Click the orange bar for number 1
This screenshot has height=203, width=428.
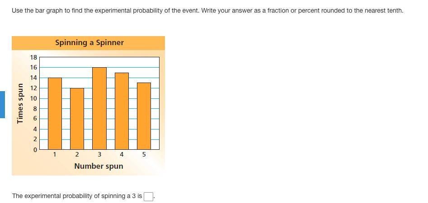(x=55, y=113)
